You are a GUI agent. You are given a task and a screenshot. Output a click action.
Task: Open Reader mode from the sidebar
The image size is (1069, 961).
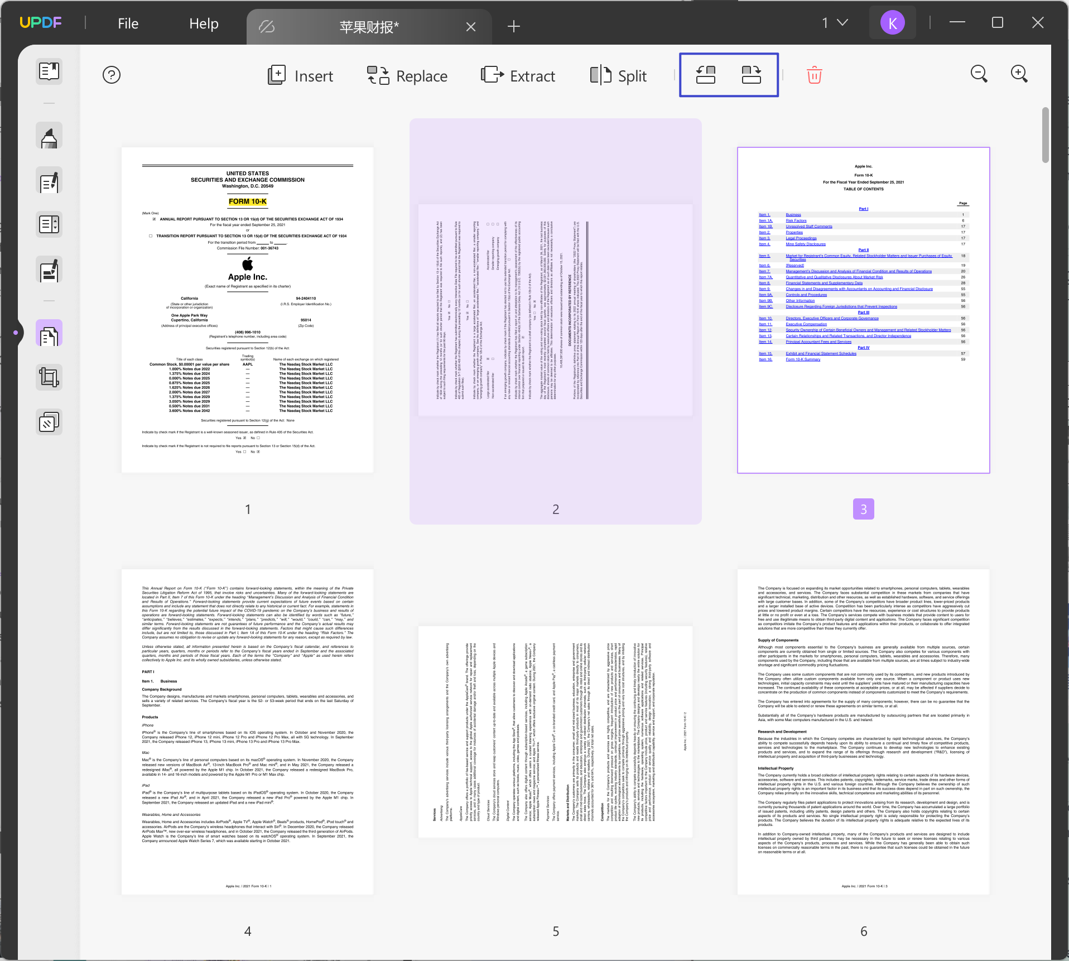click(x=49, y=71)
